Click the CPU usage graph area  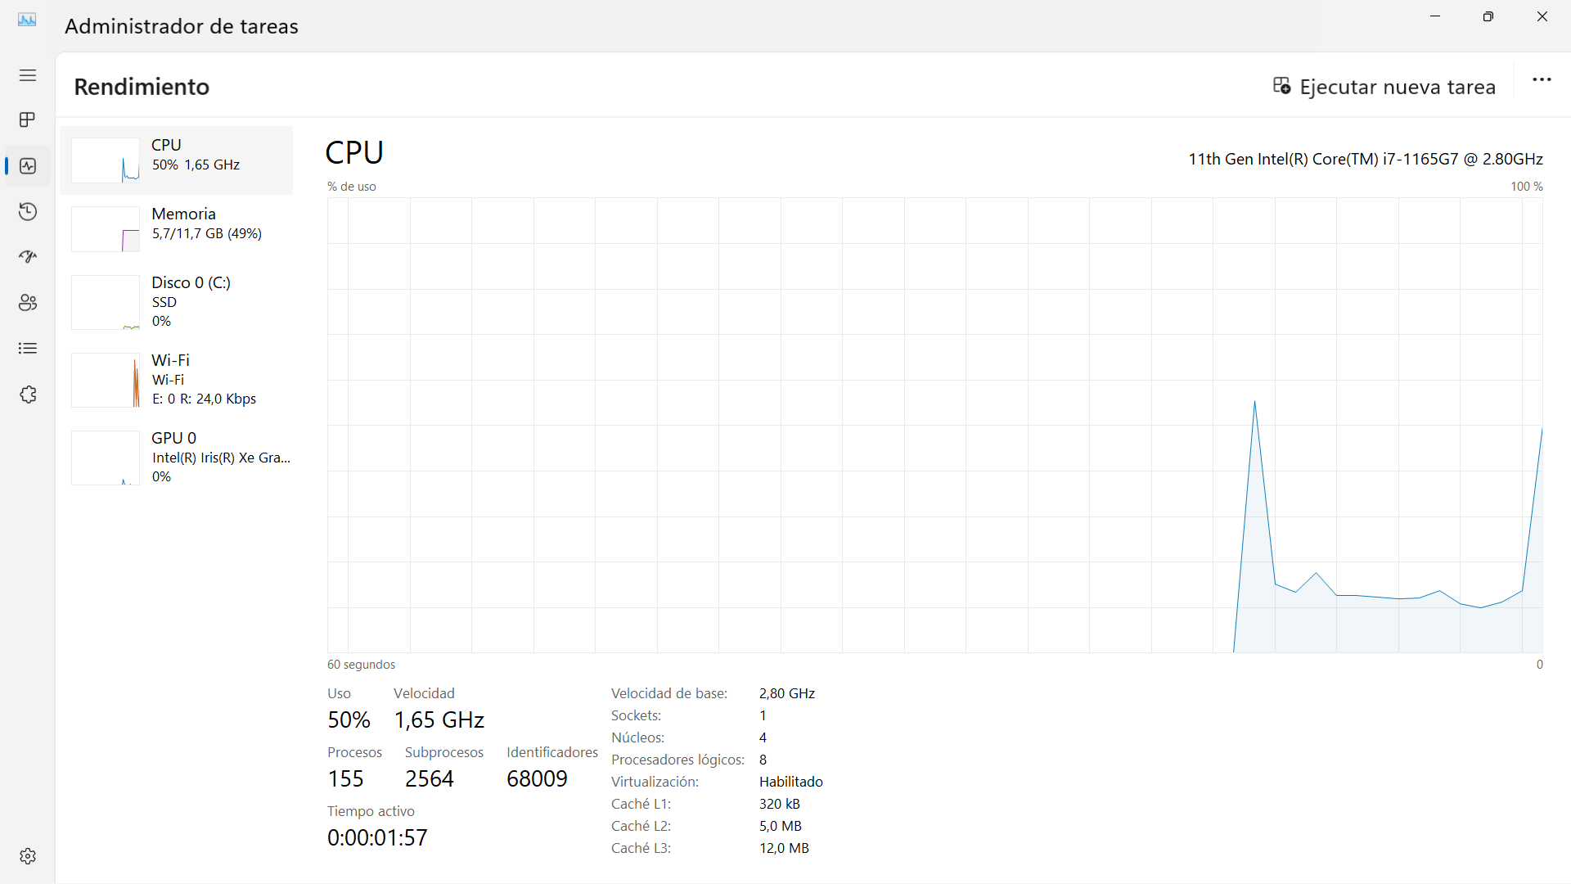coord(935,425)
